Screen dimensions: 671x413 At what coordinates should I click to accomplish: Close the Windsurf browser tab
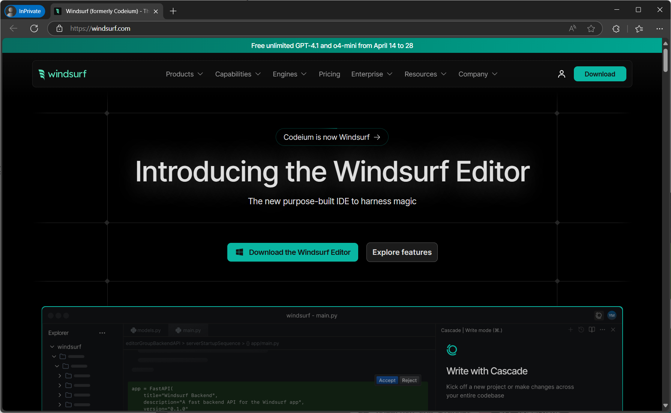156,11
